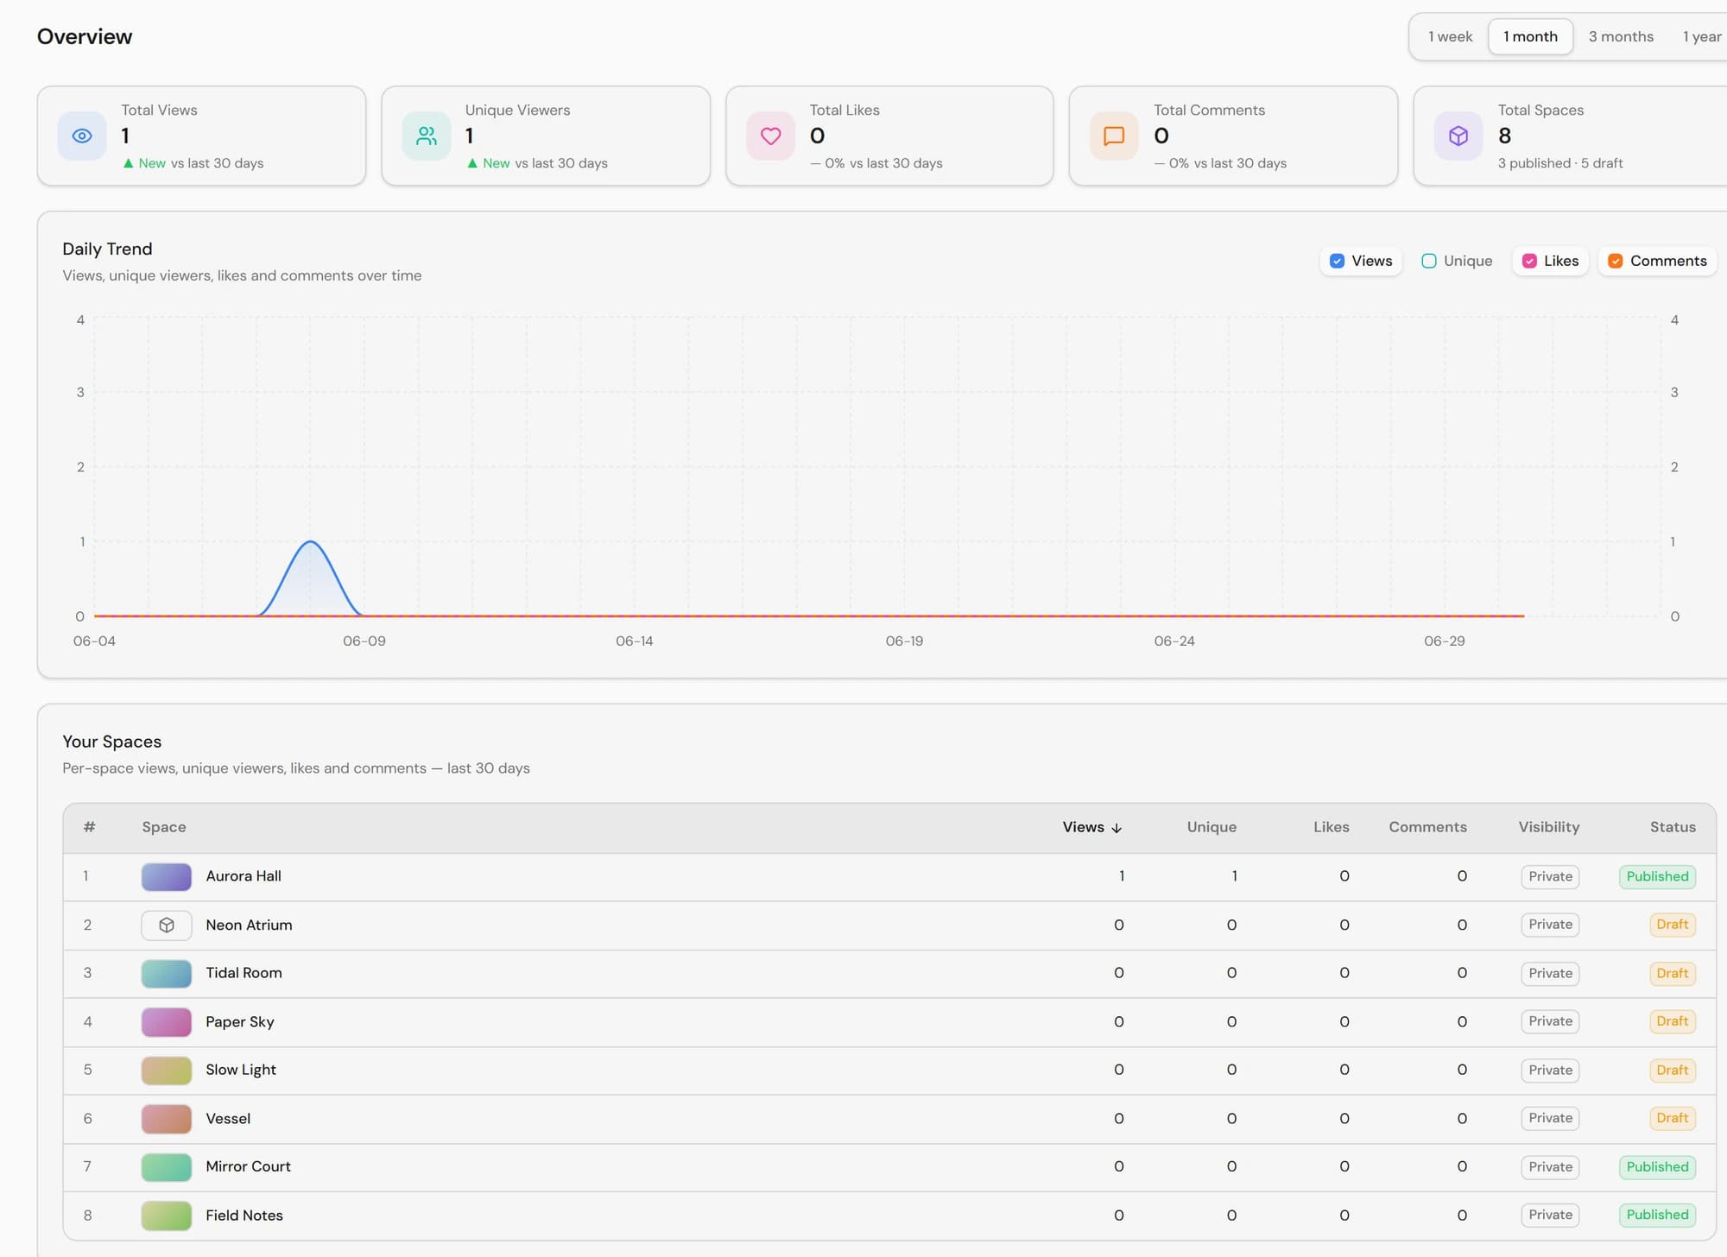This screenshot has width=1727, height=1257.
Task: Click the Published badge for Aurora Hall
Action: click(x=1657, y=877)
